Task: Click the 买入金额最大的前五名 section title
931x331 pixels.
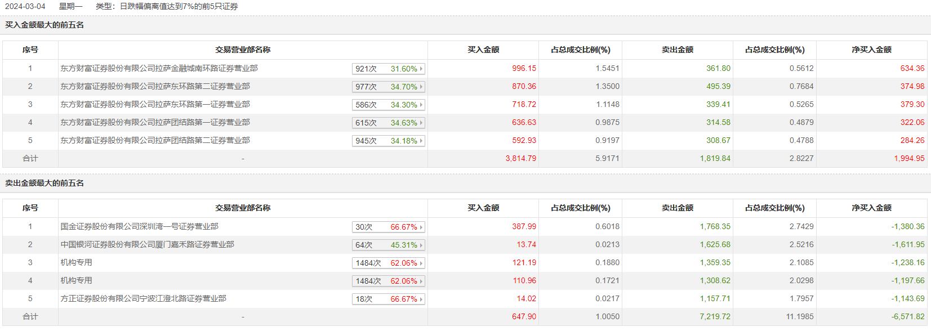Action: click(x=44, y=25)
